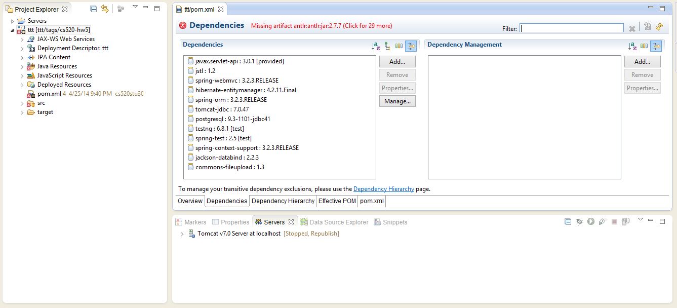Open the Properties view tab
This screenshot has height=308, width=677.
click(x=230, y=222)
